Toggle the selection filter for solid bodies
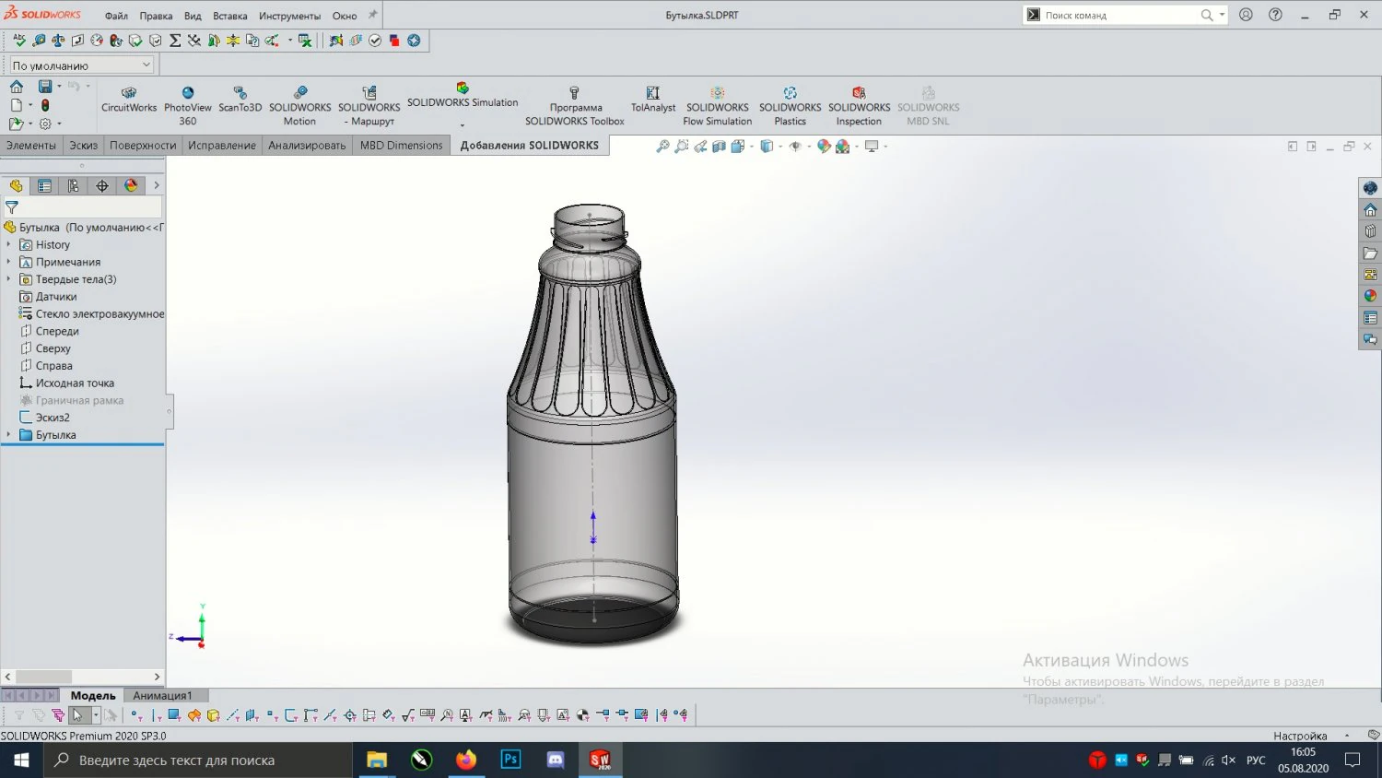This screenshot has width=1382, height=778. click(x=213, y=715)
